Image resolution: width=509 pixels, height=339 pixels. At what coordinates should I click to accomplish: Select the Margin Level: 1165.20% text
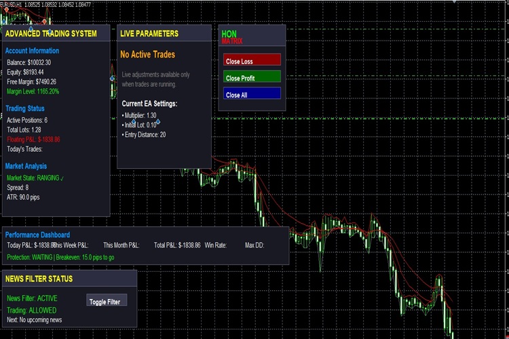coord(33,92)
